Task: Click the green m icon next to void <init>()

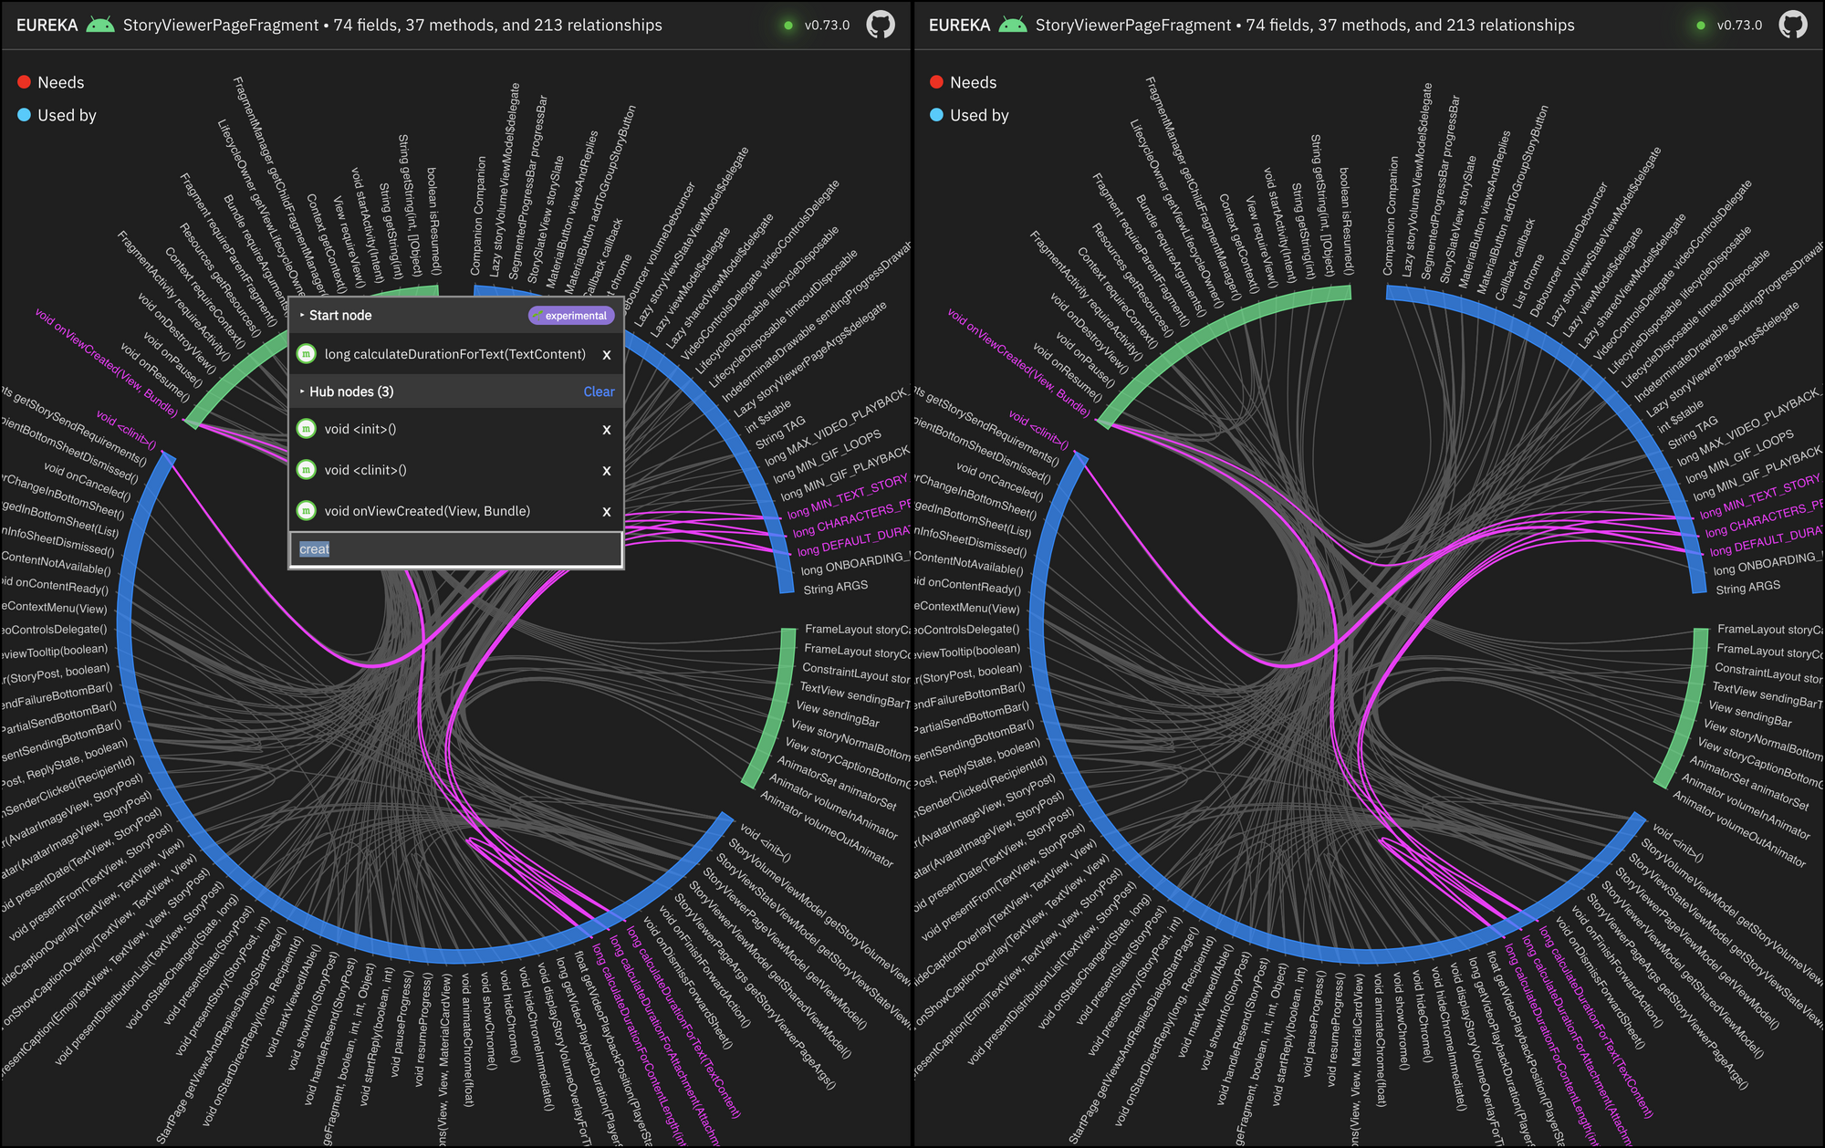Action: pyautogui.click(x=307, y=429)
